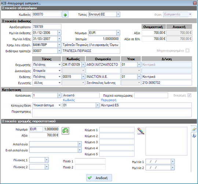This screenshot has height=184, width=198.
Task: Click the green plus icon beside Κωδικός
Action: coord(65,15)
